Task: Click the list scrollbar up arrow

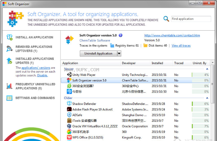Action: click(x=212, y=63)
